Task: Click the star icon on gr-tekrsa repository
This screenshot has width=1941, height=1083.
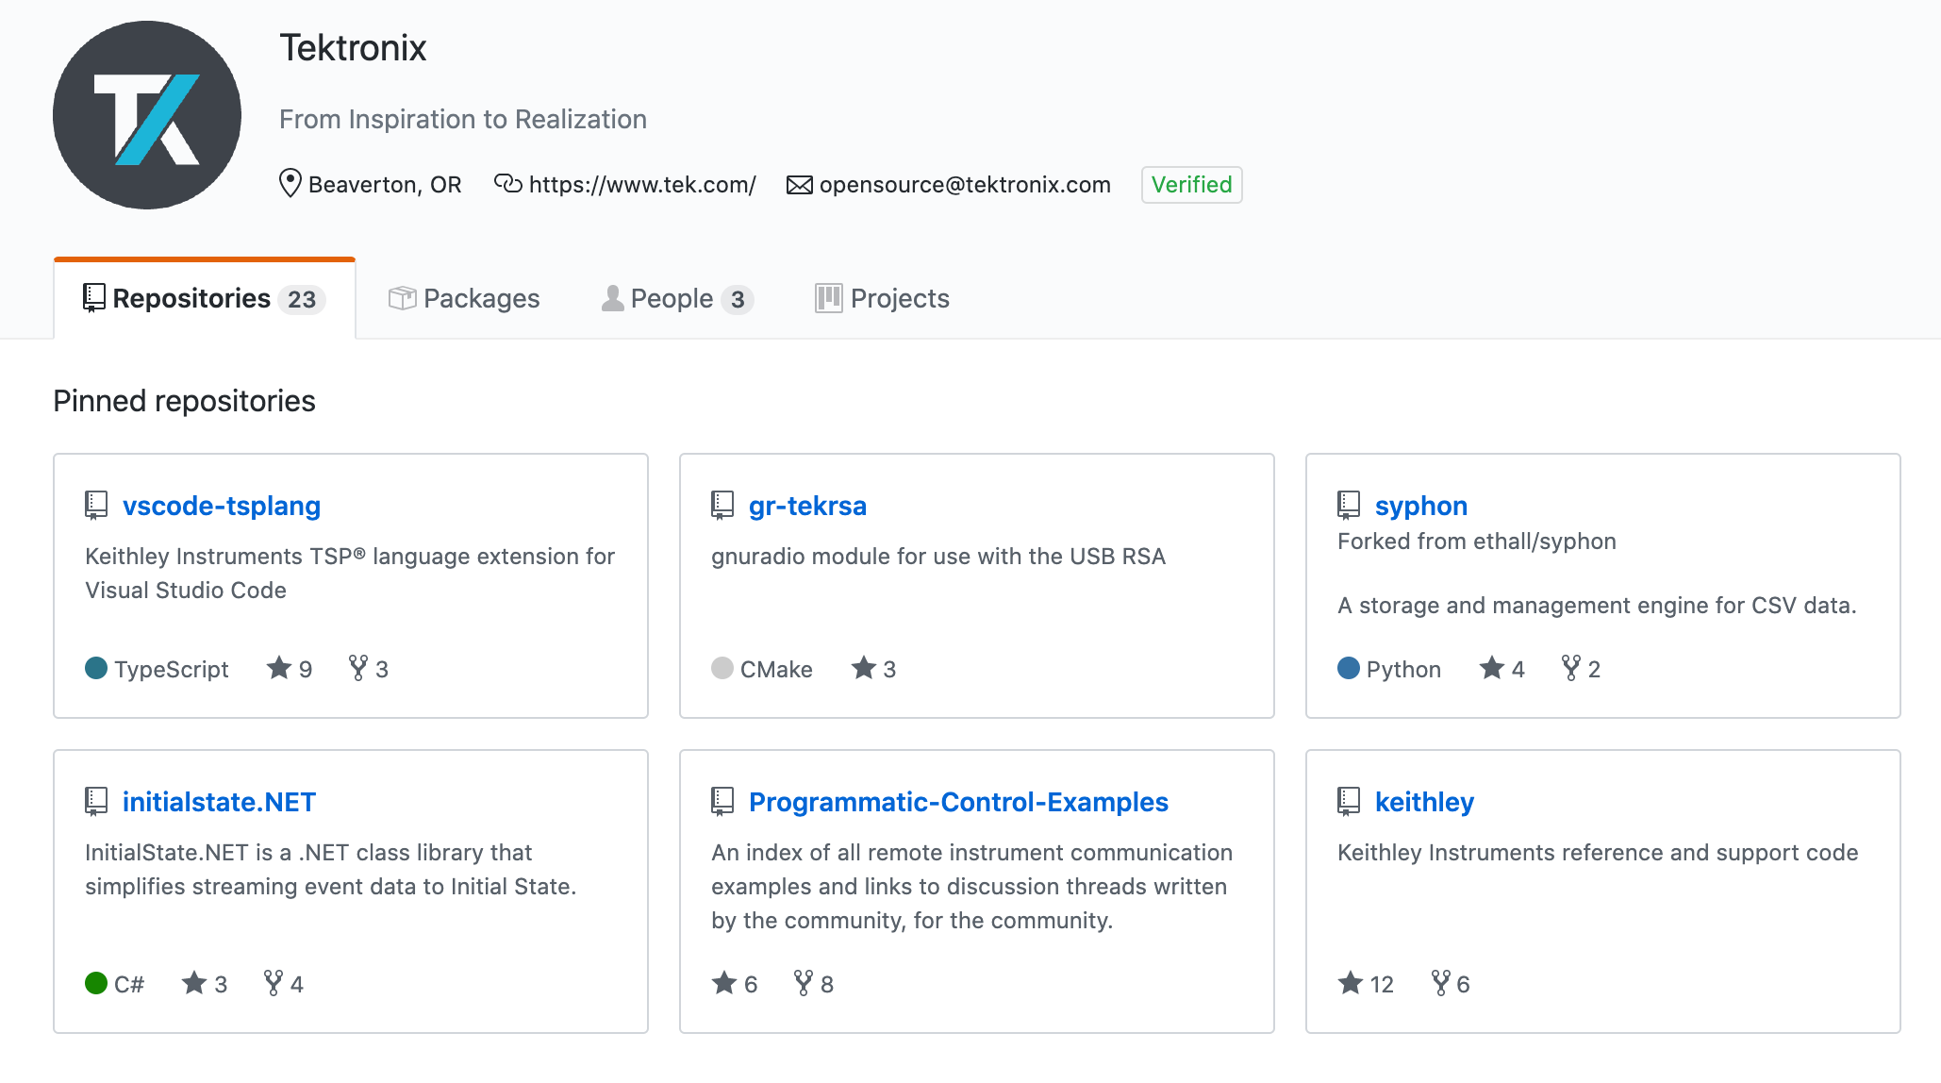Action: [863, 668]
